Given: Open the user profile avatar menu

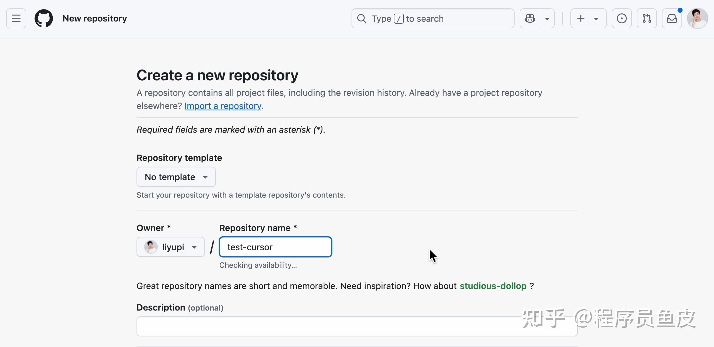Looking at the screenshot, I should (x=697, y=18).
